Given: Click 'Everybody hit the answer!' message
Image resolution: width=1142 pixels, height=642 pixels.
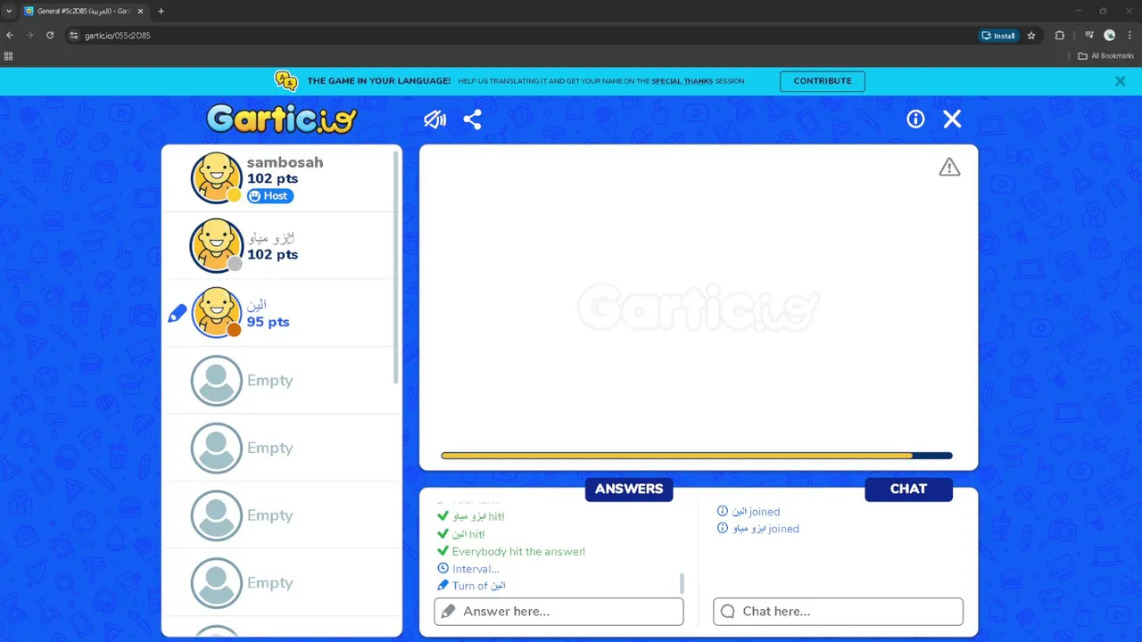Looking at the screenshot, I should (x=518, y=552).
